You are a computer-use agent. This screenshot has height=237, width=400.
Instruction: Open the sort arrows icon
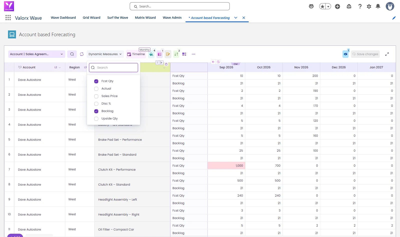pyautogui.click(x=176, y=54)
